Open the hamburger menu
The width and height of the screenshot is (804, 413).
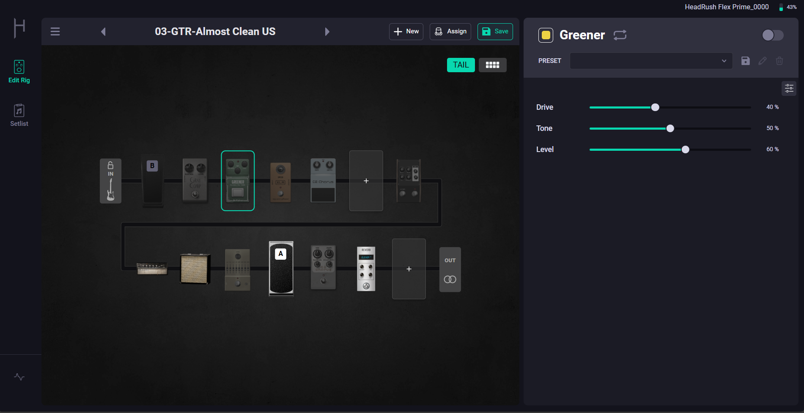(x=55, y=31)
